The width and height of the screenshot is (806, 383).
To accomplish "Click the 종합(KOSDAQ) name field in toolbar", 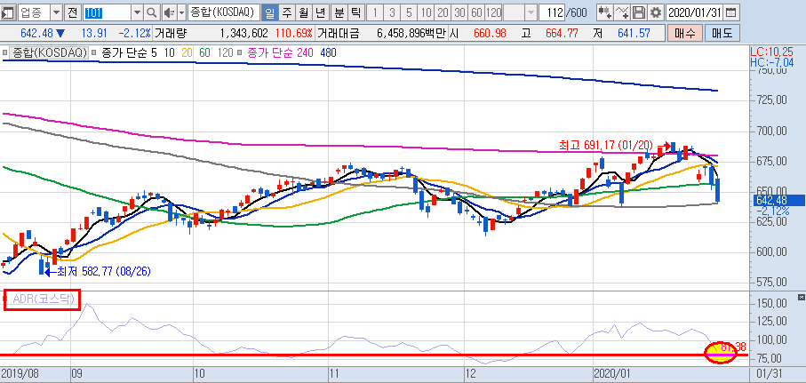I will pyautogui.click(x=224, y=12).
